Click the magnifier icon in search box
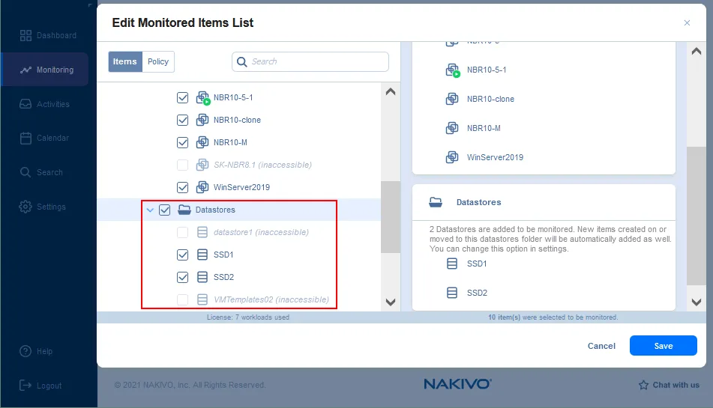 (242, 62)
